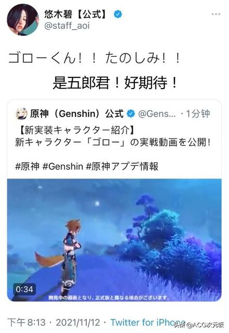Open the quoted tweet's 1分钟 timestamp
229x333 pixels.
tap(198, 114)
